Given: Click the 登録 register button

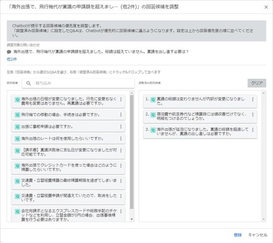Looking at the screenshot, I should tap(238, 235).
